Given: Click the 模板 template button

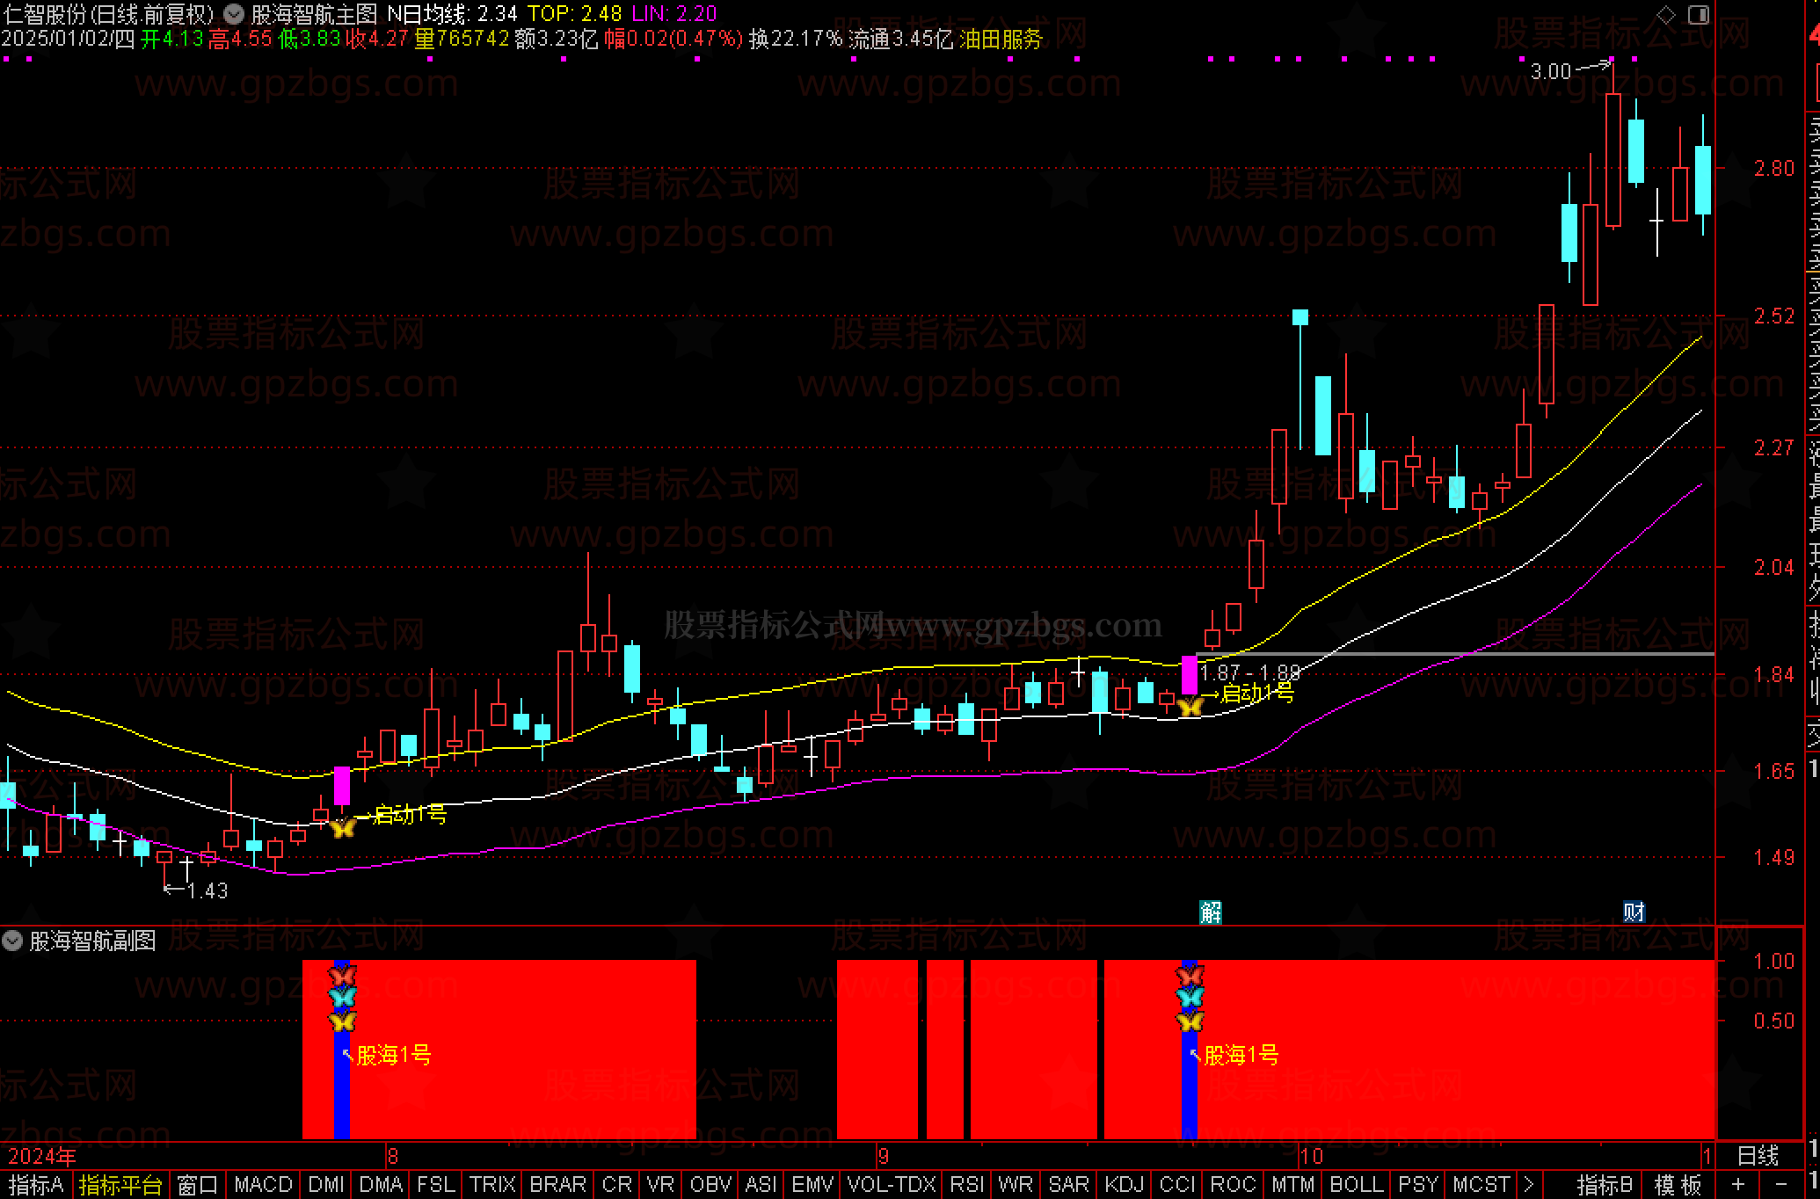Looking at the screenshot, I should [x=1678, y=1184].
